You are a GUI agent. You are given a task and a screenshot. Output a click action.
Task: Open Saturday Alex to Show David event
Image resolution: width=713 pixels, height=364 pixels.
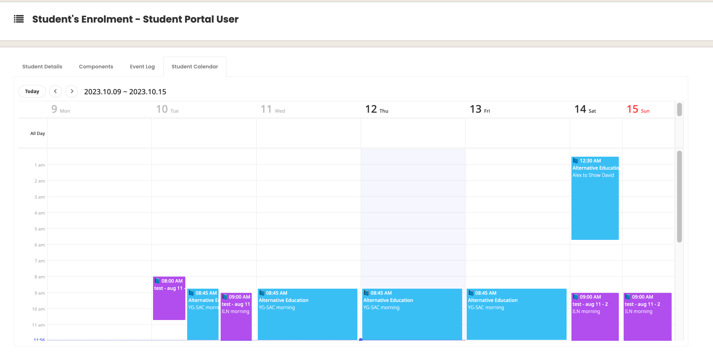(595, 198)
